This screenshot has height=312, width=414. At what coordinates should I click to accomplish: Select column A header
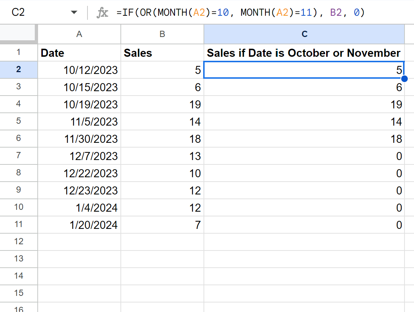(79, 34)
